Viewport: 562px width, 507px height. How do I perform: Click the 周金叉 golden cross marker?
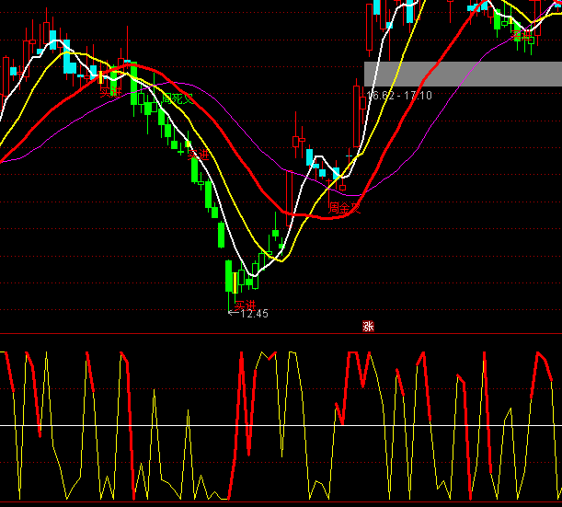344,208
